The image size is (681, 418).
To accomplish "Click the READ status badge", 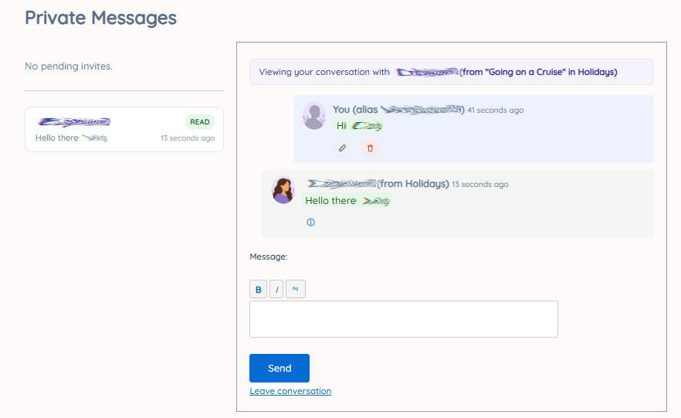I will pyautogui.click(x=200, y=122).
